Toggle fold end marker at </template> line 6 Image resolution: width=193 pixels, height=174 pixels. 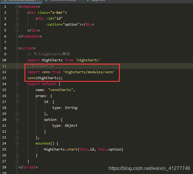[x=17, y=36]
